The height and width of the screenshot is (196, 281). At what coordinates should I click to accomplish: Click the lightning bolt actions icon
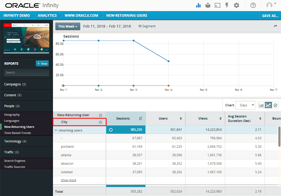point(227,5)
